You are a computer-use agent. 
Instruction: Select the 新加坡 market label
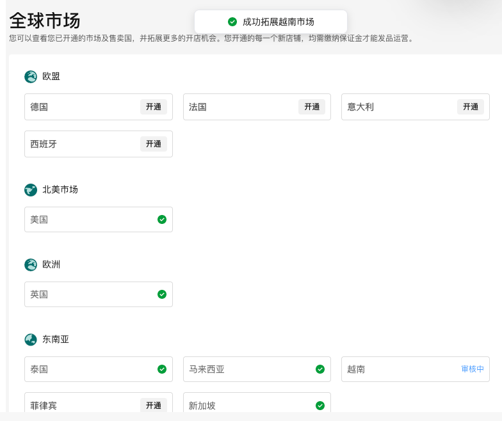[x=202, y=406]
